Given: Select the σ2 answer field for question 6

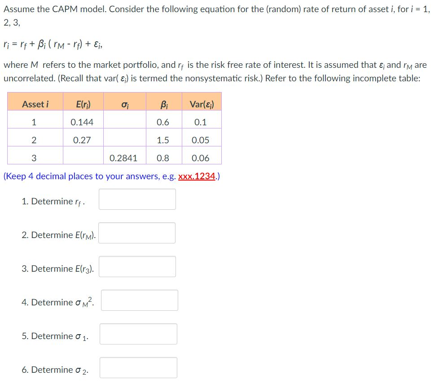Looking at the screenshot, I should 138,367.
